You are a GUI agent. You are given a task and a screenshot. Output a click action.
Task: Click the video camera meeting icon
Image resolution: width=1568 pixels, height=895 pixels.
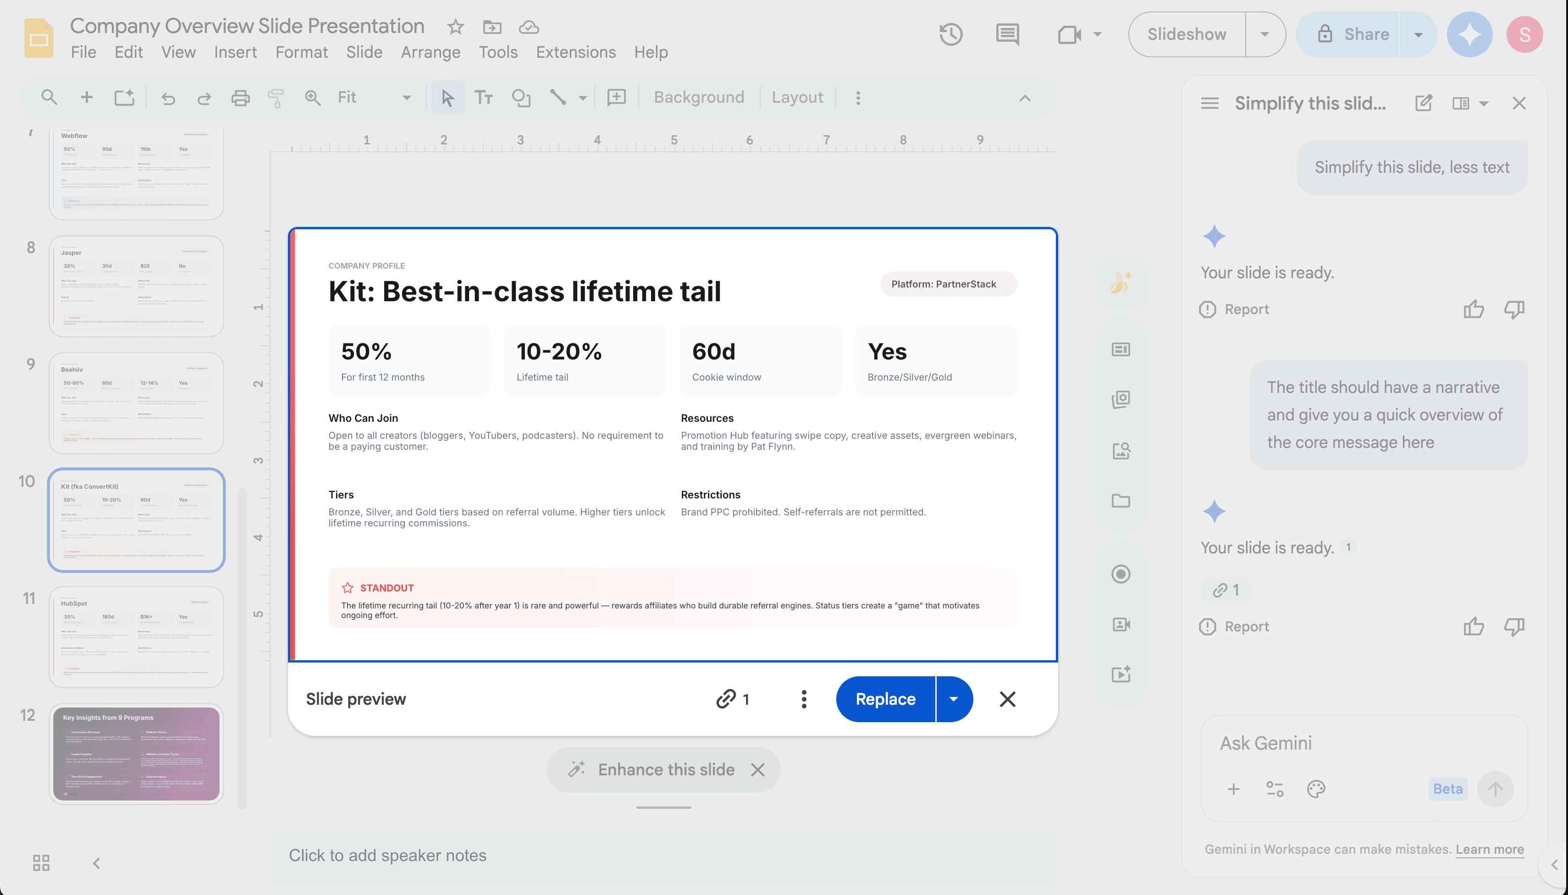pyautogui.click(x=1069, y=34)
